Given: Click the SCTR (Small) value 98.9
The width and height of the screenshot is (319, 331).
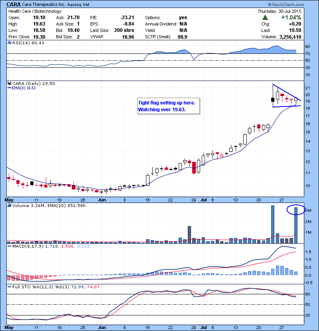Looking at the screenshot, I should (x=182, y=37).
